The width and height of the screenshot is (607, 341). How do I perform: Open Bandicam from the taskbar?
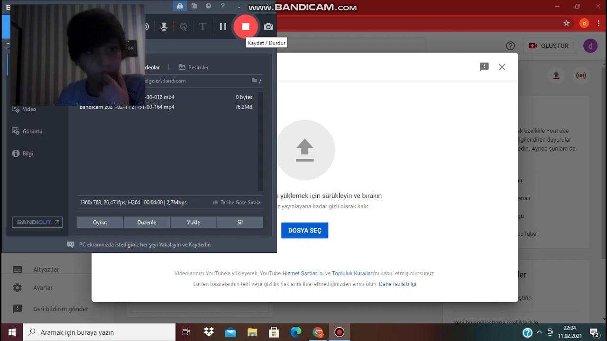(x=339, y=332)
